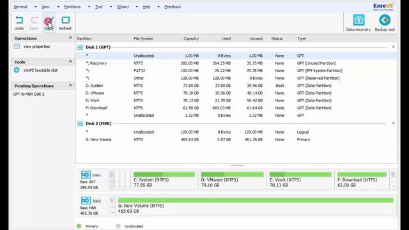Screen dimensions: 409x230
Task: Click the EaseUS logo
Action: coord(383,7)
